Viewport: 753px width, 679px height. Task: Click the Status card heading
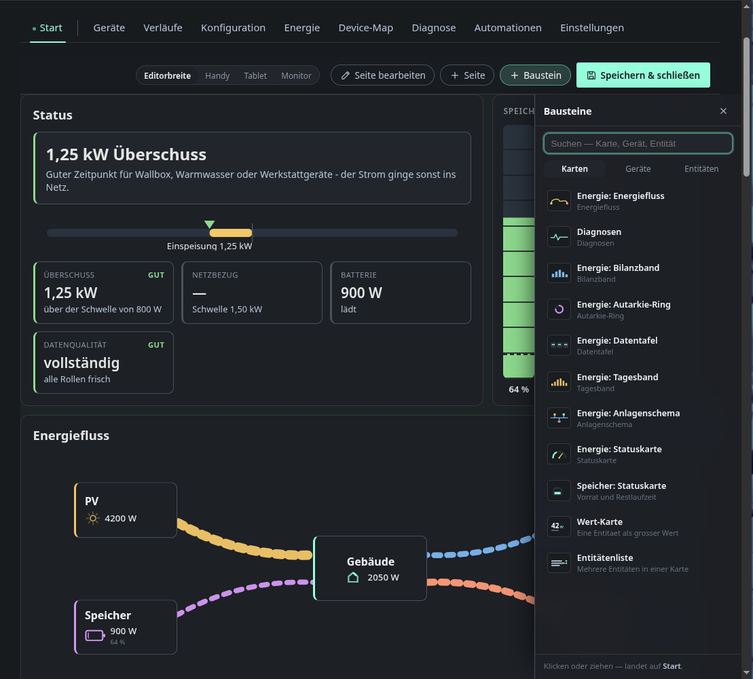[53, 115]
